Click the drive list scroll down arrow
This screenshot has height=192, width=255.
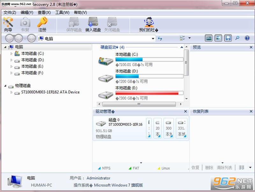pyautogui.click(x=186, y=99)
